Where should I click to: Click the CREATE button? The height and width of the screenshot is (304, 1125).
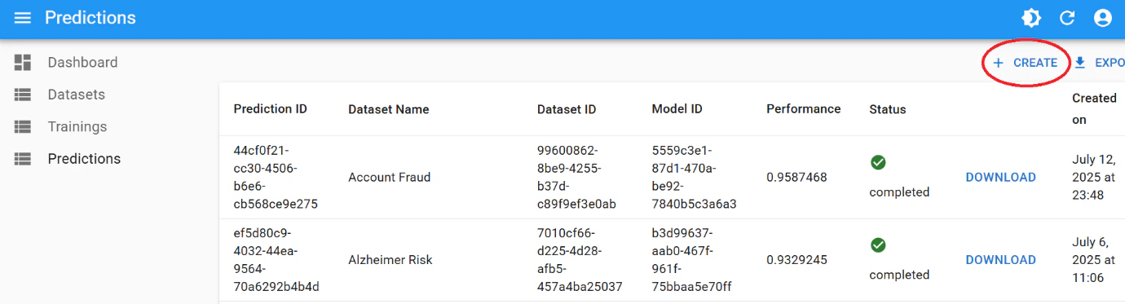[1025, 63]
